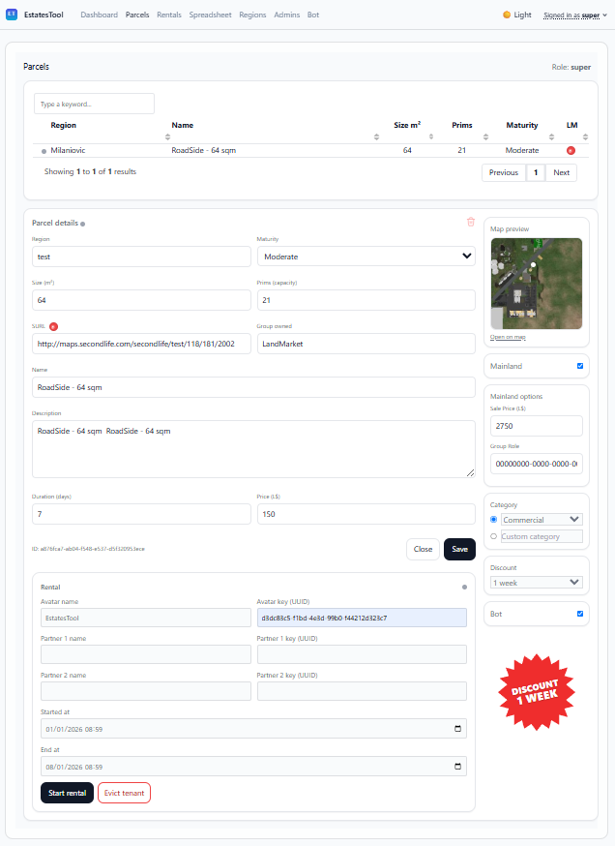This screenshot has height=846, width=615.
Task: Open calendar picker for Started at field
Action: tap(458, 729)
